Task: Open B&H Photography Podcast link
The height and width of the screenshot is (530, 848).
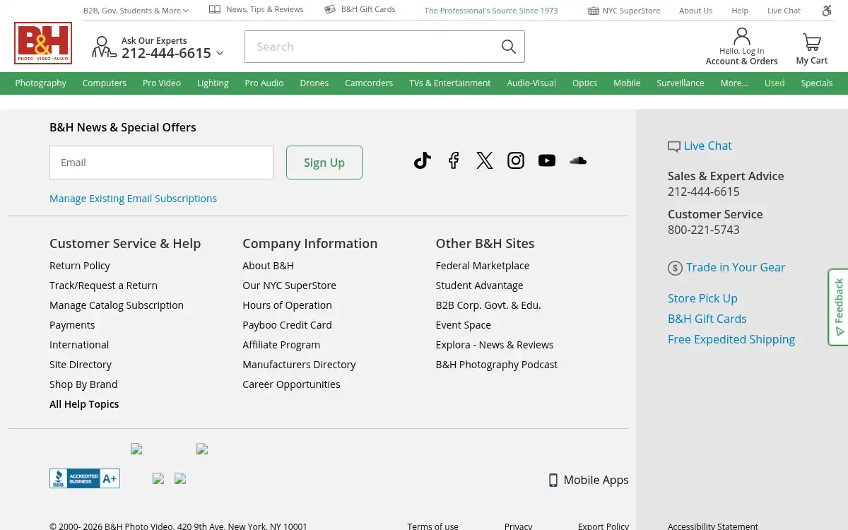Action: (497, 365)
